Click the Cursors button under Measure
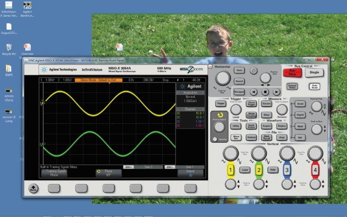 (x=266, y=103)
